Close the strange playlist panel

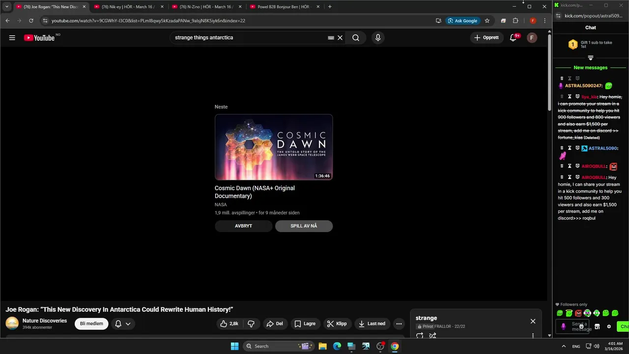pos(533,321)
